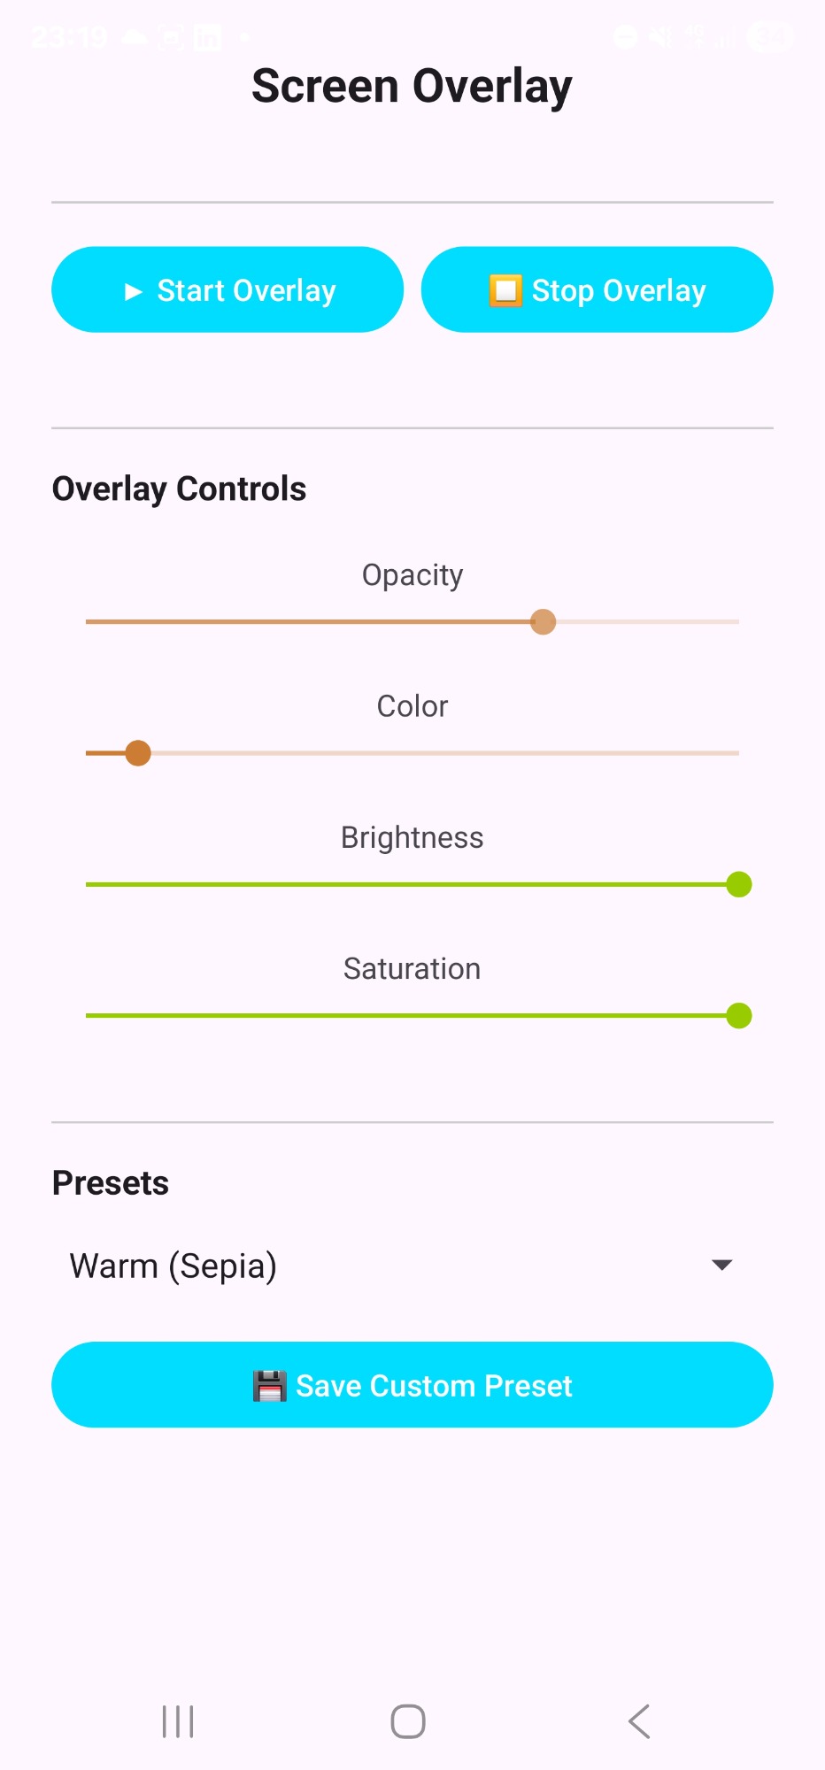This screenshot has width=825, height=1770.
Task: Tap the do-not-disturb icon in status bar
Action: pos(625,37)
